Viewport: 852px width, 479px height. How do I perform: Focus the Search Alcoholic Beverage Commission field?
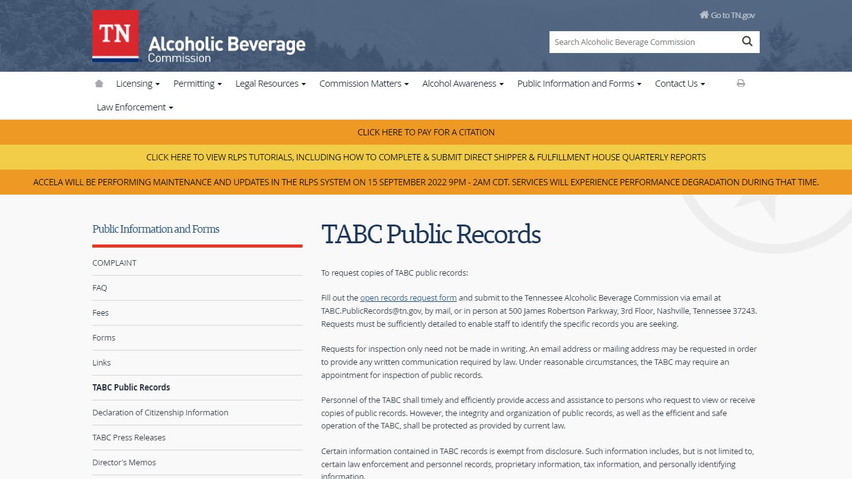642,42
